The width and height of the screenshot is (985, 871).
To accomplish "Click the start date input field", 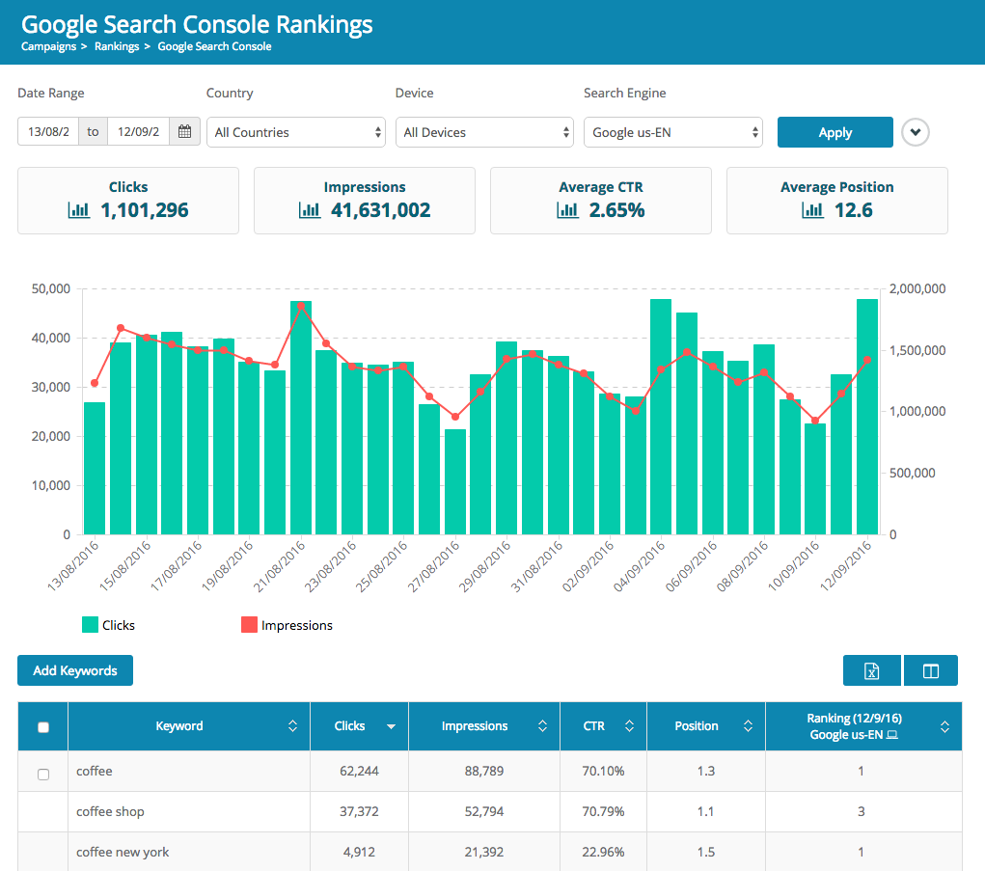I will click(x=48, y=132).
